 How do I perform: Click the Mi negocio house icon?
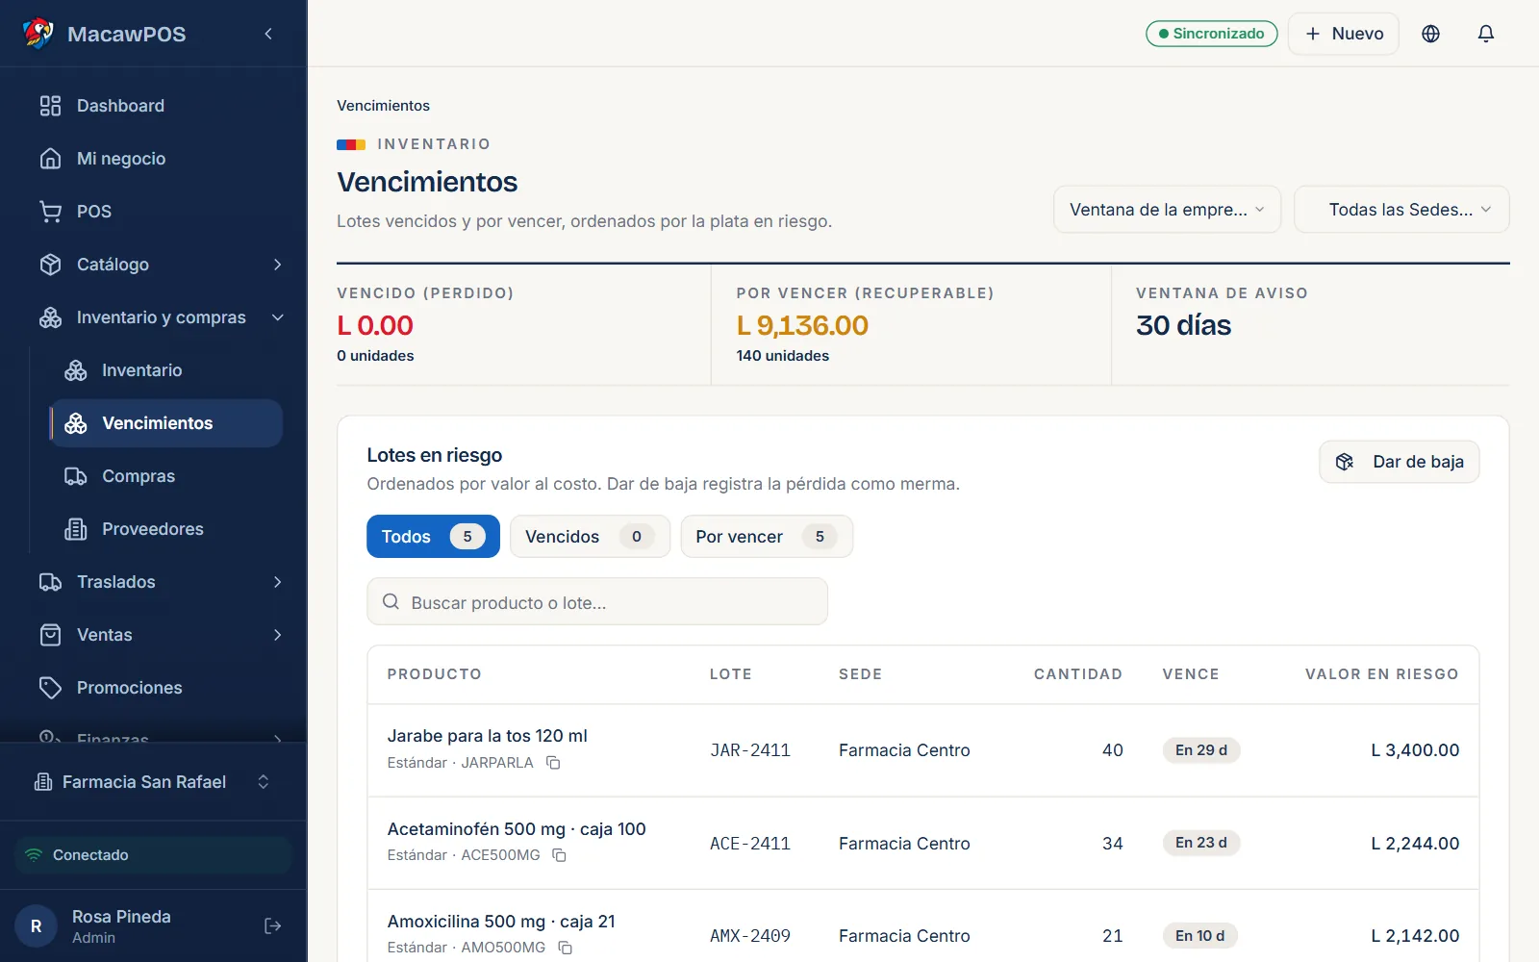50,159
